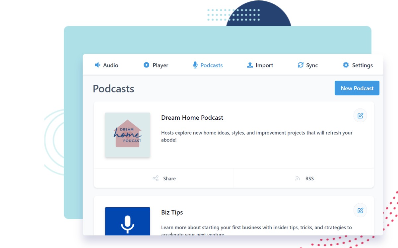Select the Dream Home Podcast cover art
Viewport: 398px width, 248px height.
[x=128, y=135]
